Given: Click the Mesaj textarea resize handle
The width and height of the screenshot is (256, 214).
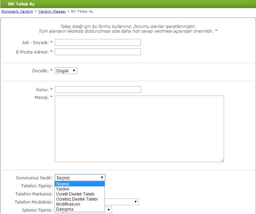Looking at the screenshot, I should coord(222,160).
